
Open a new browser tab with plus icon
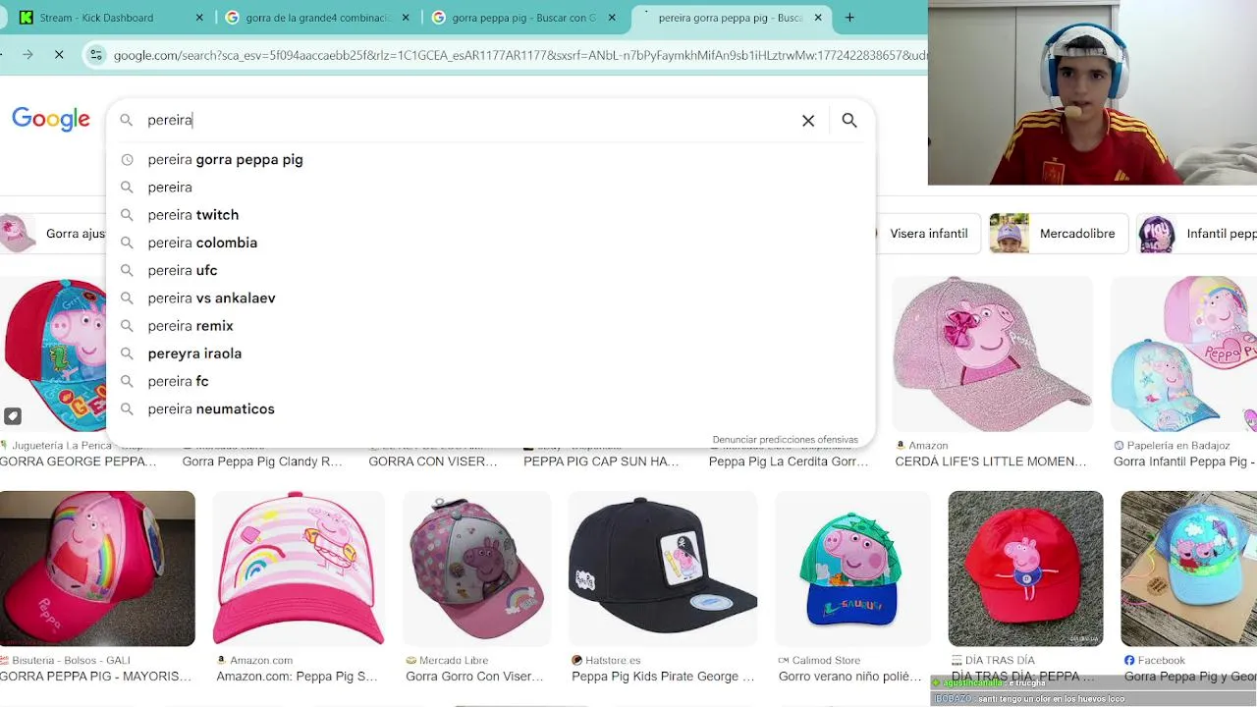pyautogui.click(x=849, y=18)
